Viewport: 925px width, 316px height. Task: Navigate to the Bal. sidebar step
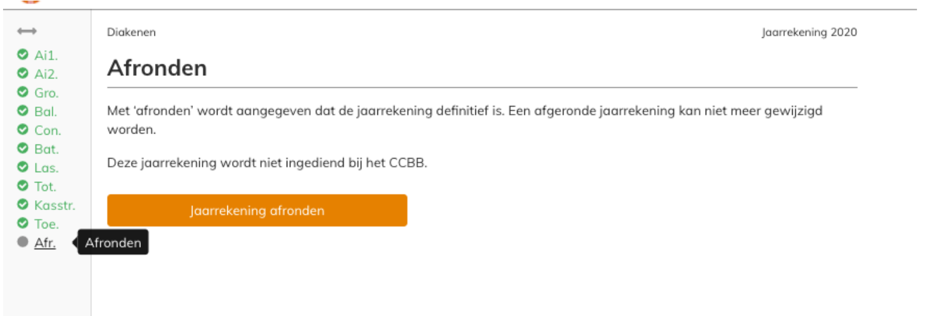[46, 111]
